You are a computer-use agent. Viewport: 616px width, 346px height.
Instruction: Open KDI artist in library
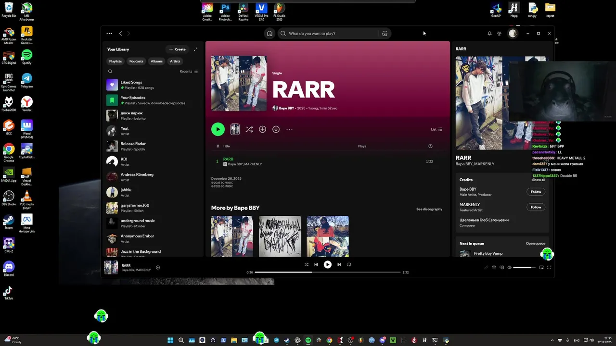[x=153, y=161]
